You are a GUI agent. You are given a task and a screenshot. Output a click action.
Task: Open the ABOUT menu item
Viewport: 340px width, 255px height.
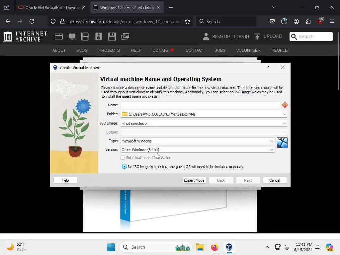(59, 50)
